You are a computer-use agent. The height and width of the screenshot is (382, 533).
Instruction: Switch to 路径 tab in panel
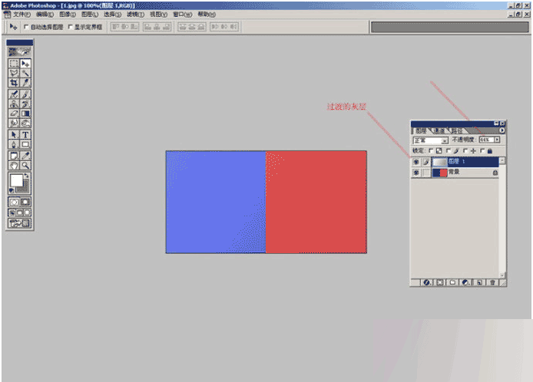(457, 130)
